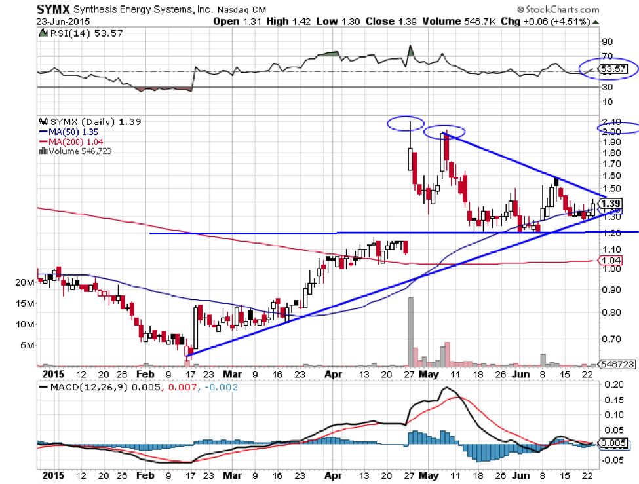Click the 546723 volume tag on right axis
The width and height of the screenshot is (639, 484).
(617, 364)
